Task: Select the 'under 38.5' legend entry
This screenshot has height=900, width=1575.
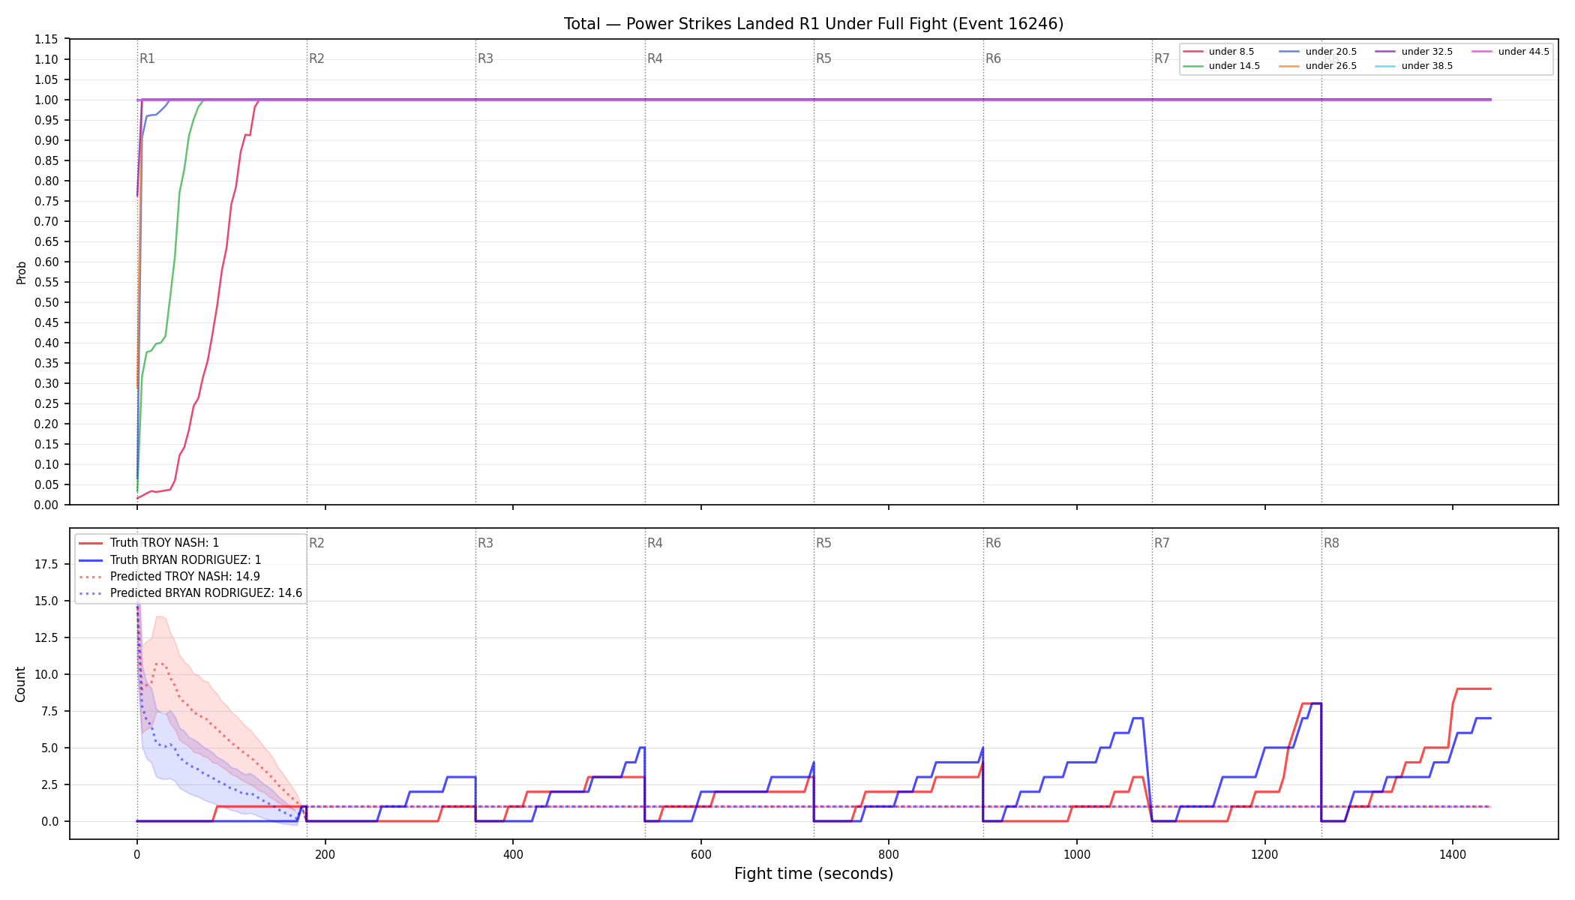Action: (1414, 66)
